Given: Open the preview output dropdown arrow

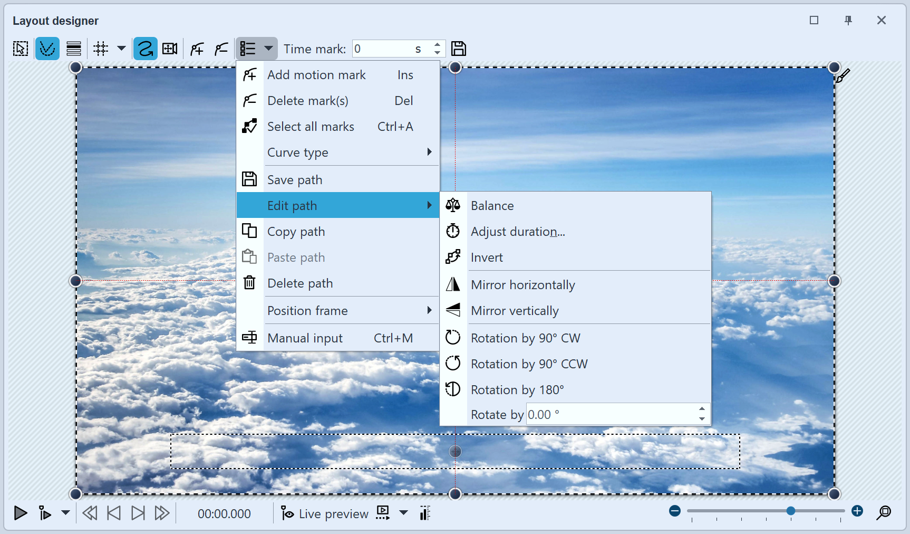Looking at the screenshot, I should click(403, 513).
